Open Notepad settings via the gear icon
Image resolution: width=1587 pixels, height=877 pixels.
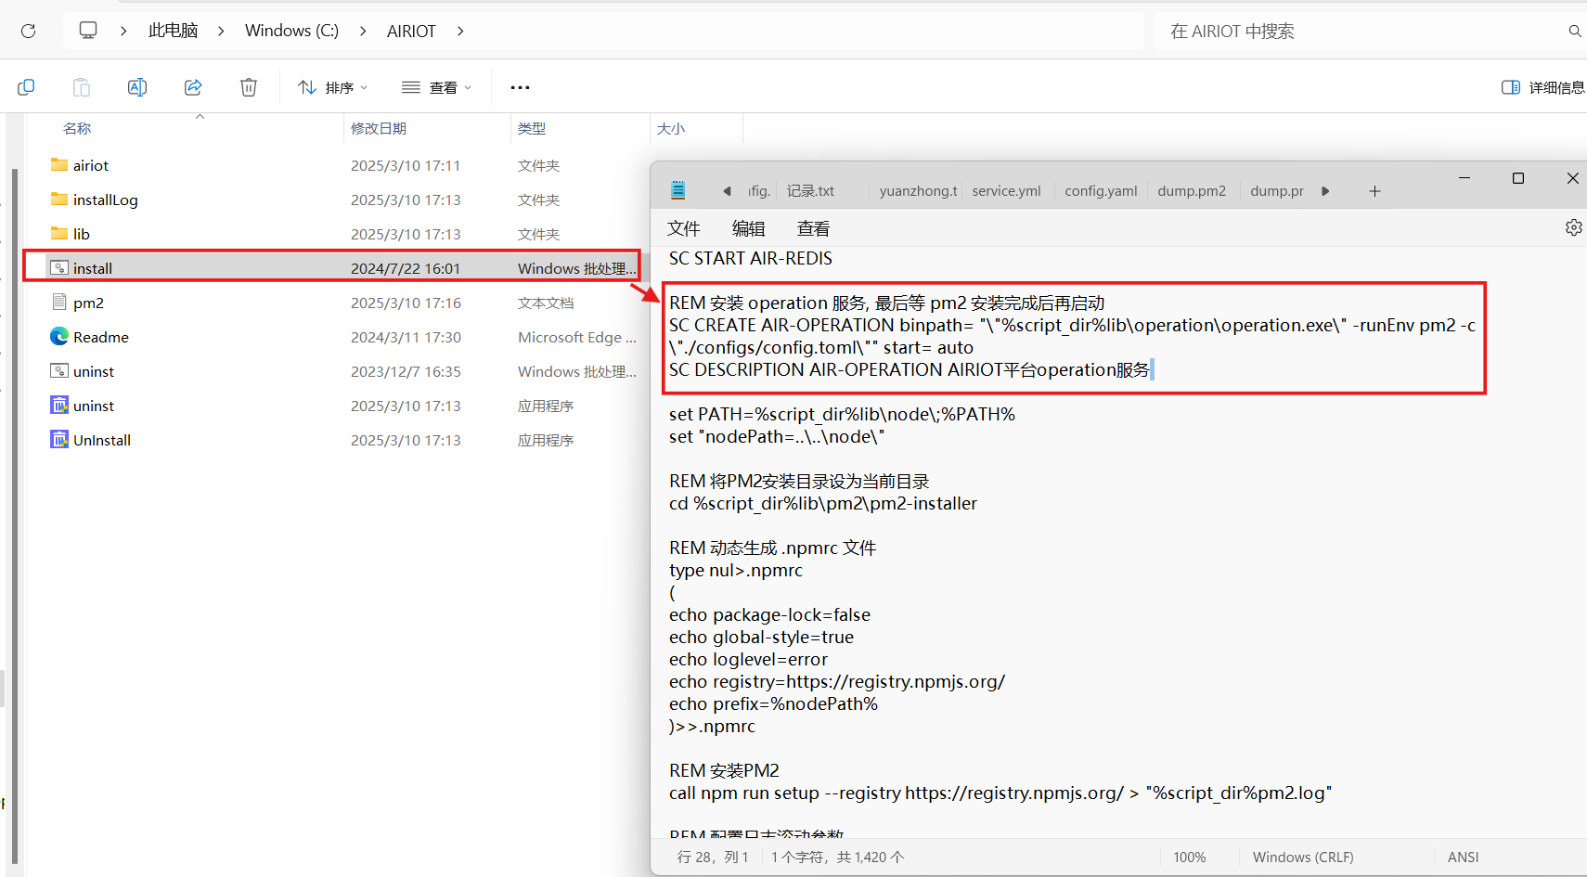click(x=1574, y=226)
